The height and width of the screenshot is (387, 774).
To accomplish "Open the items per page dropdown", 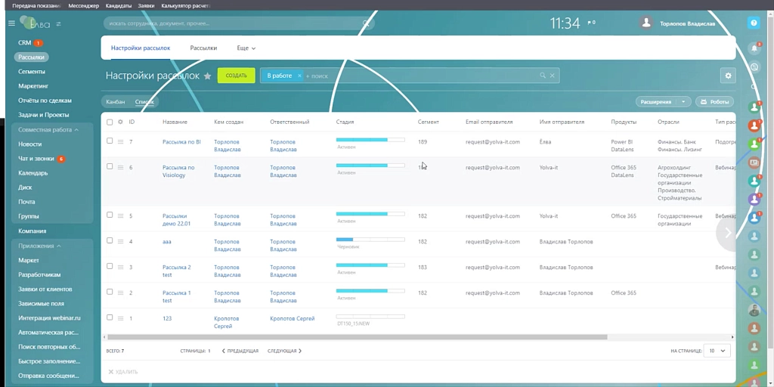I will click(717, 351).
